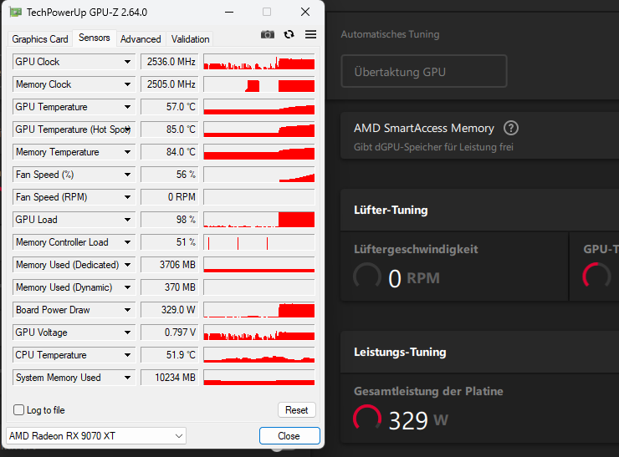The width and height of the screenshot is (619, 457).
Task: Open the GPU Load sensor dropdown
Action: (127, 220)
